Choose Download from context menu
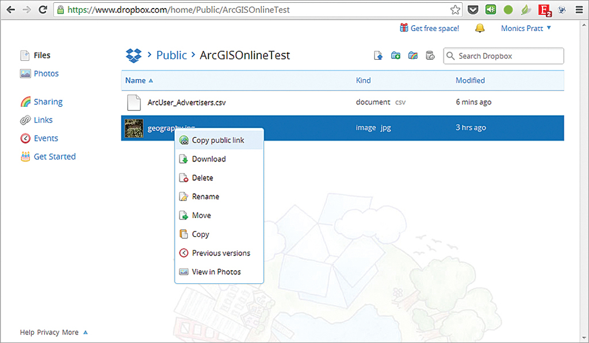The image size is (589, 343). 219,159
